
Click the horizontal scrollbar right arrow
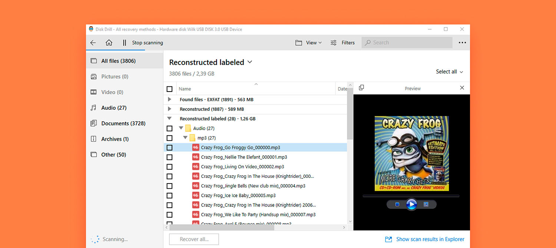coord(344,227)
